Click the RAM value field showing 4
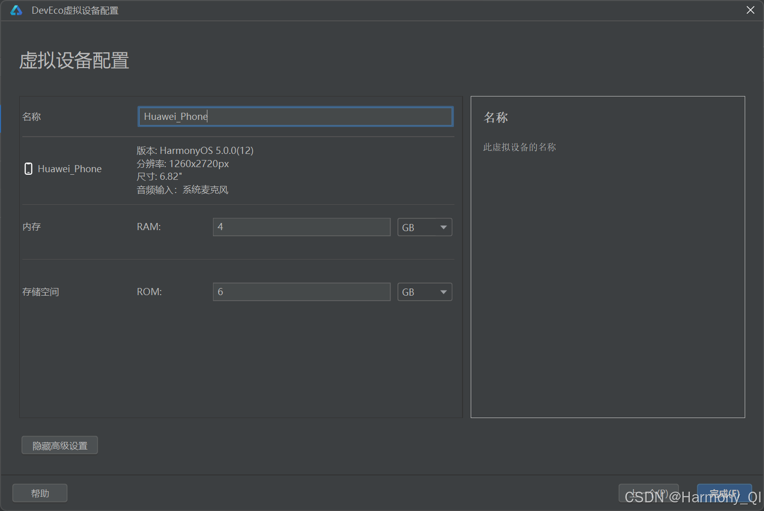The image size is (764, 511). pyautogui.click(x=301, y=227)
